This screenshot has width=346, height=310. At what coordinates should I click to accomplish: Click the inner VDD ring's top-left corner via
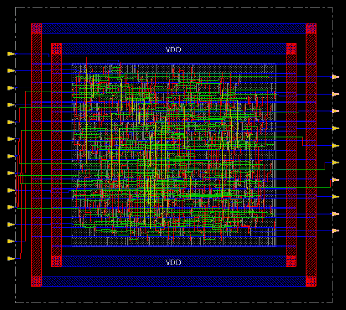56,48
